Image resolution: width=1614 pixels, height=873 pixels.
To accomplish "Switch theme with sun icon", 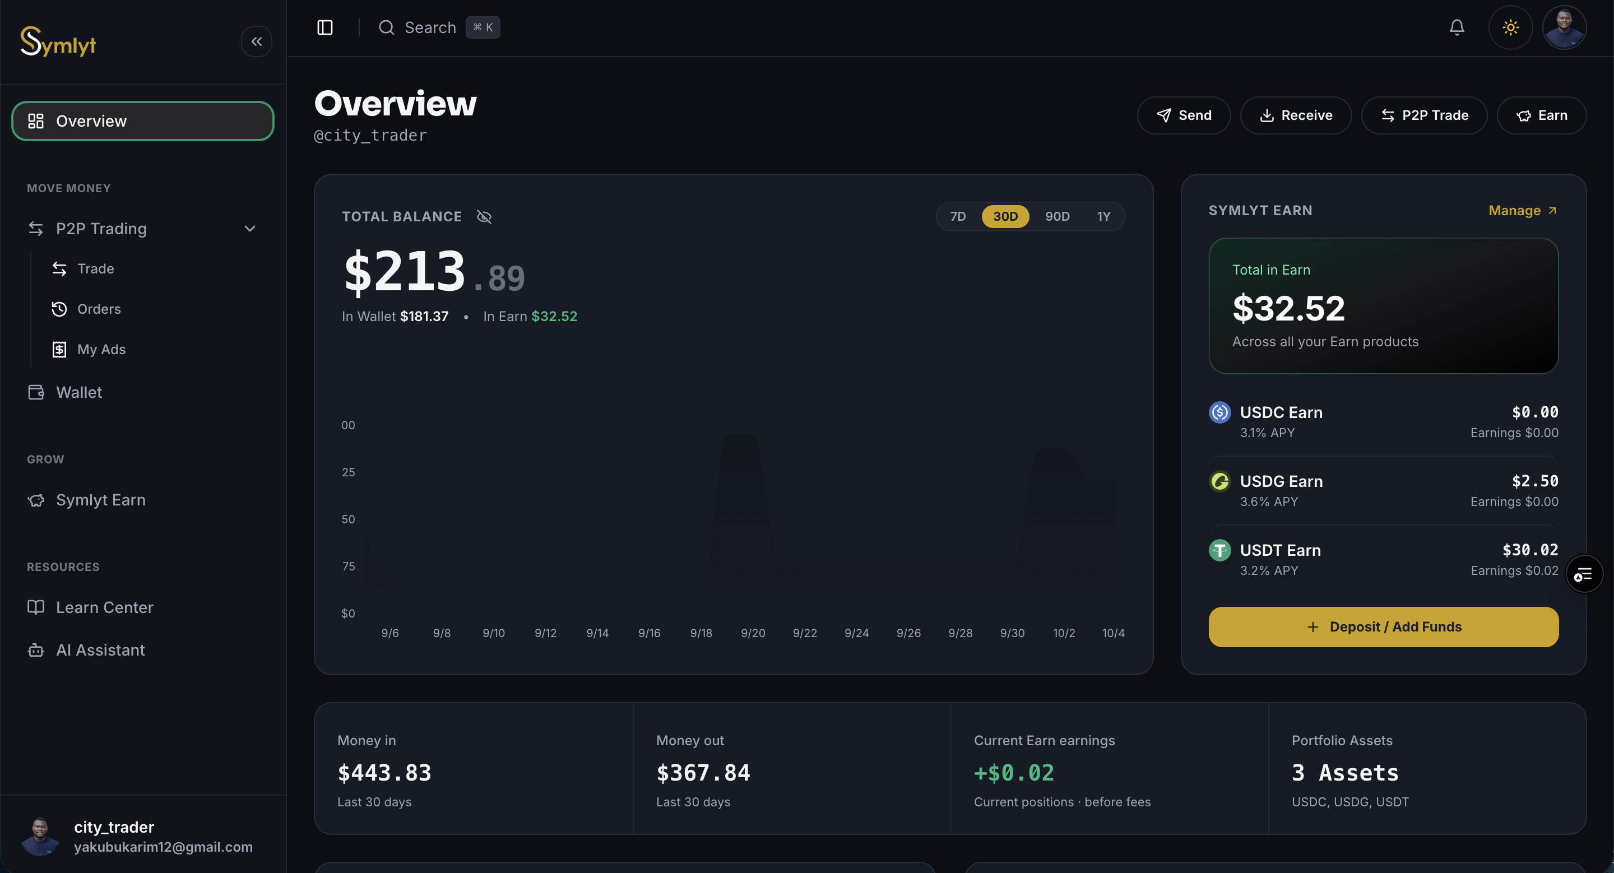I will pos(1511,27).
